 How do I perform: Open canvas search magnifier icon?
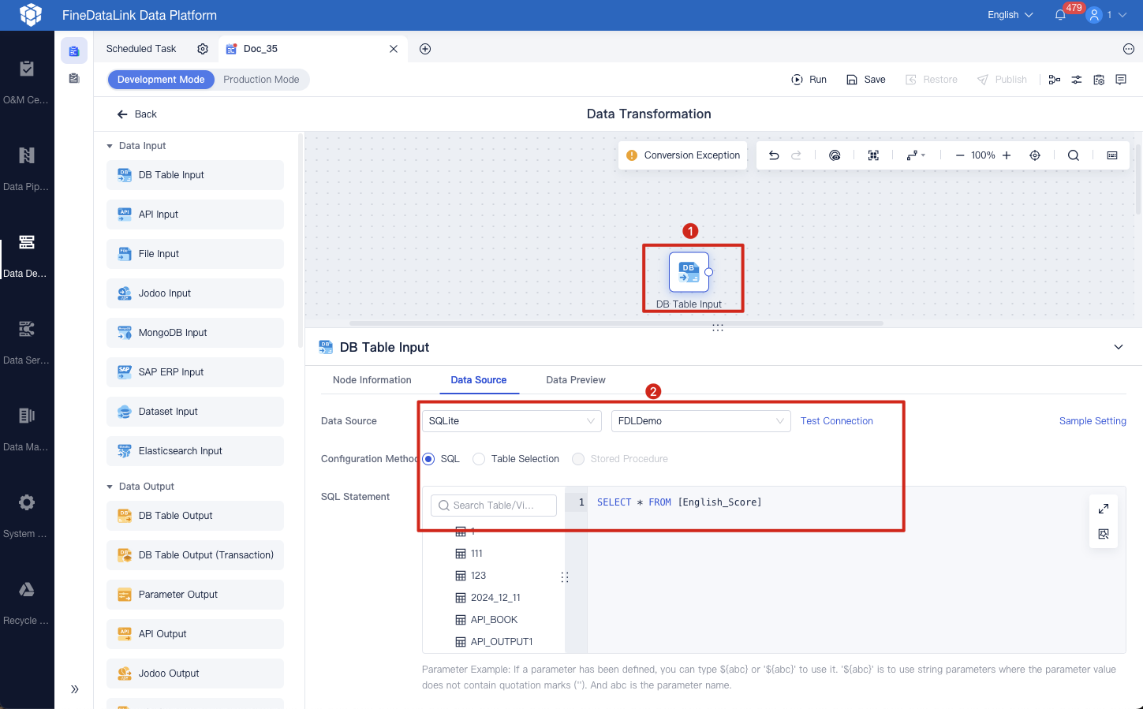(1074, 155)
